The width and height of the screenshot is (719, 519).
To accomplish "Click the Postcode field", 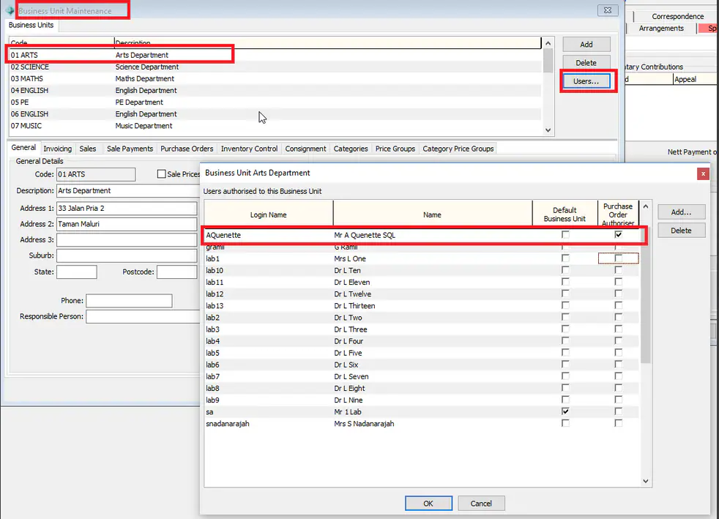I will [x=177, y=272].
